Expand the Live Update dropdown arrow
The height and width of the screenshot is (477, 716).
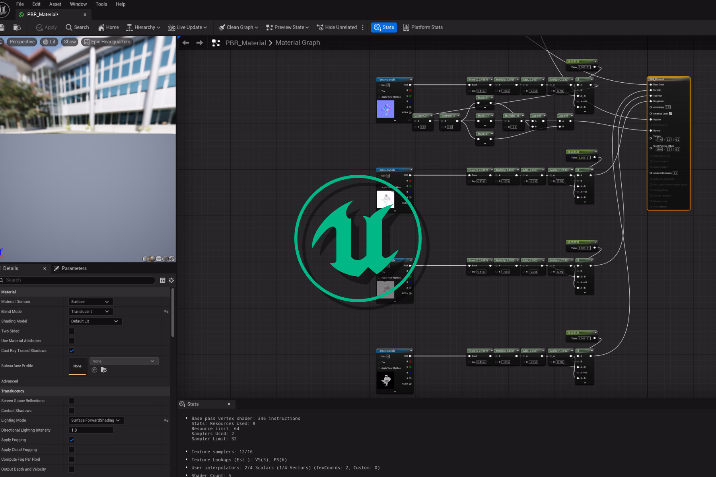pos(205,27)
